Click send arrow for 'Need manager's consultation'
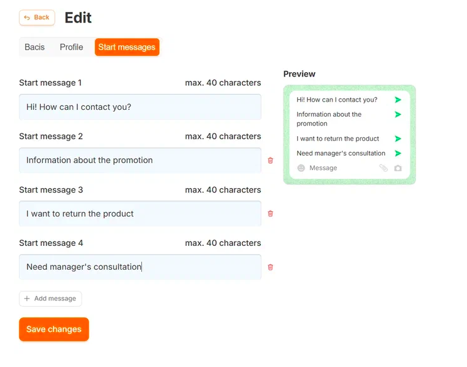Image resolution: width=467 pixels, height=367 pixels. point(398,153)
